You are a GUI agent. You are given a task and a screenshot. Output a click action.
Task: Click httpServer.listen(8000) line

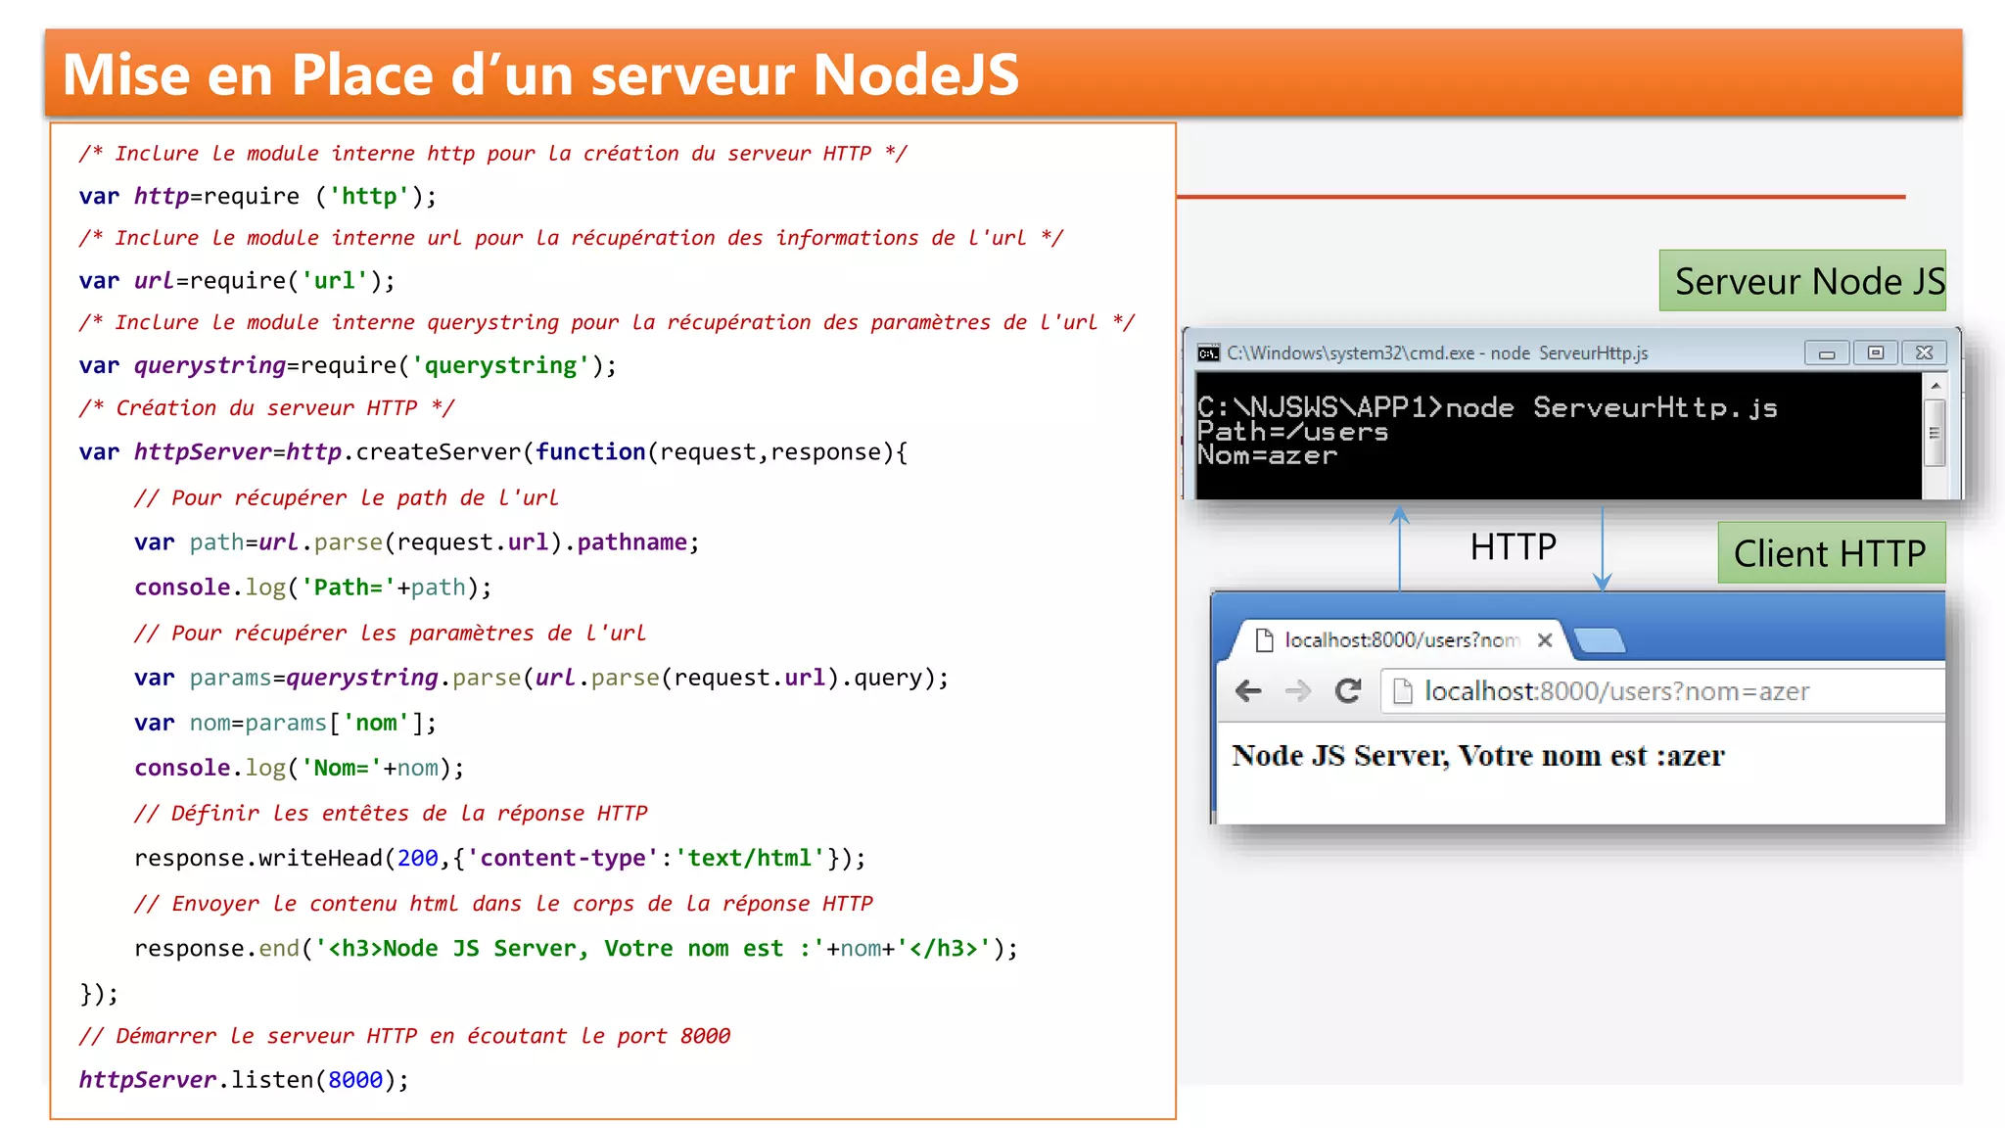(x=244, y=1079)
